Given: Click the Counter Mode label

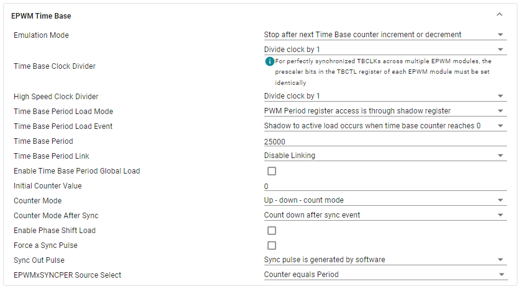Looking at the screenshot, I should click(x=38, y=201).
